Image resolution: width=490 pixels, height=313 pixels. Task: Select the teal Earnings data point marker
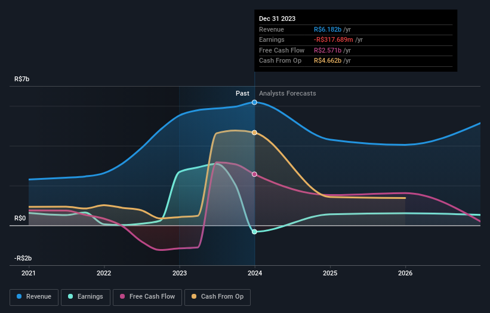[x=254, y=232]
